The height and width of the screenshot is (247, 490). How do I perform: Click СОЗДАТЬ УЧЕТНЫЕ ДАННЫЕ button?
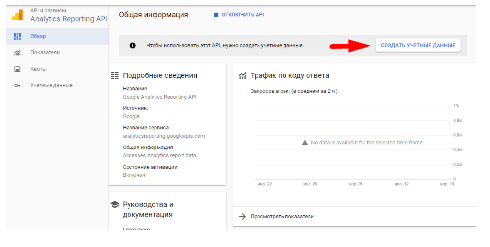pyautogui.click(x=418, y=45)
